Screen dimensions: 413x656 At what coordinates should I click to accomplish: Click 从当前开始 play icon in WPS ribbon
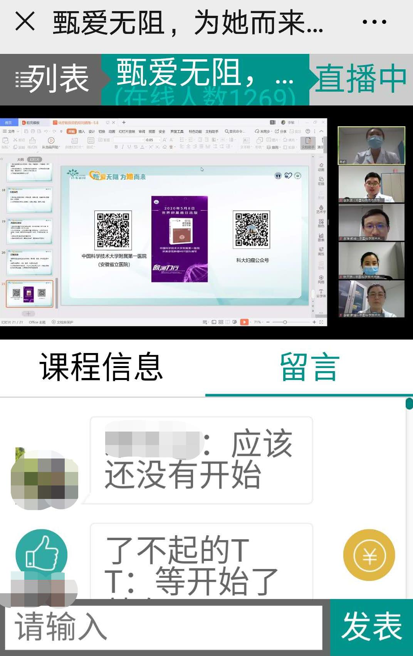point(51,141)
